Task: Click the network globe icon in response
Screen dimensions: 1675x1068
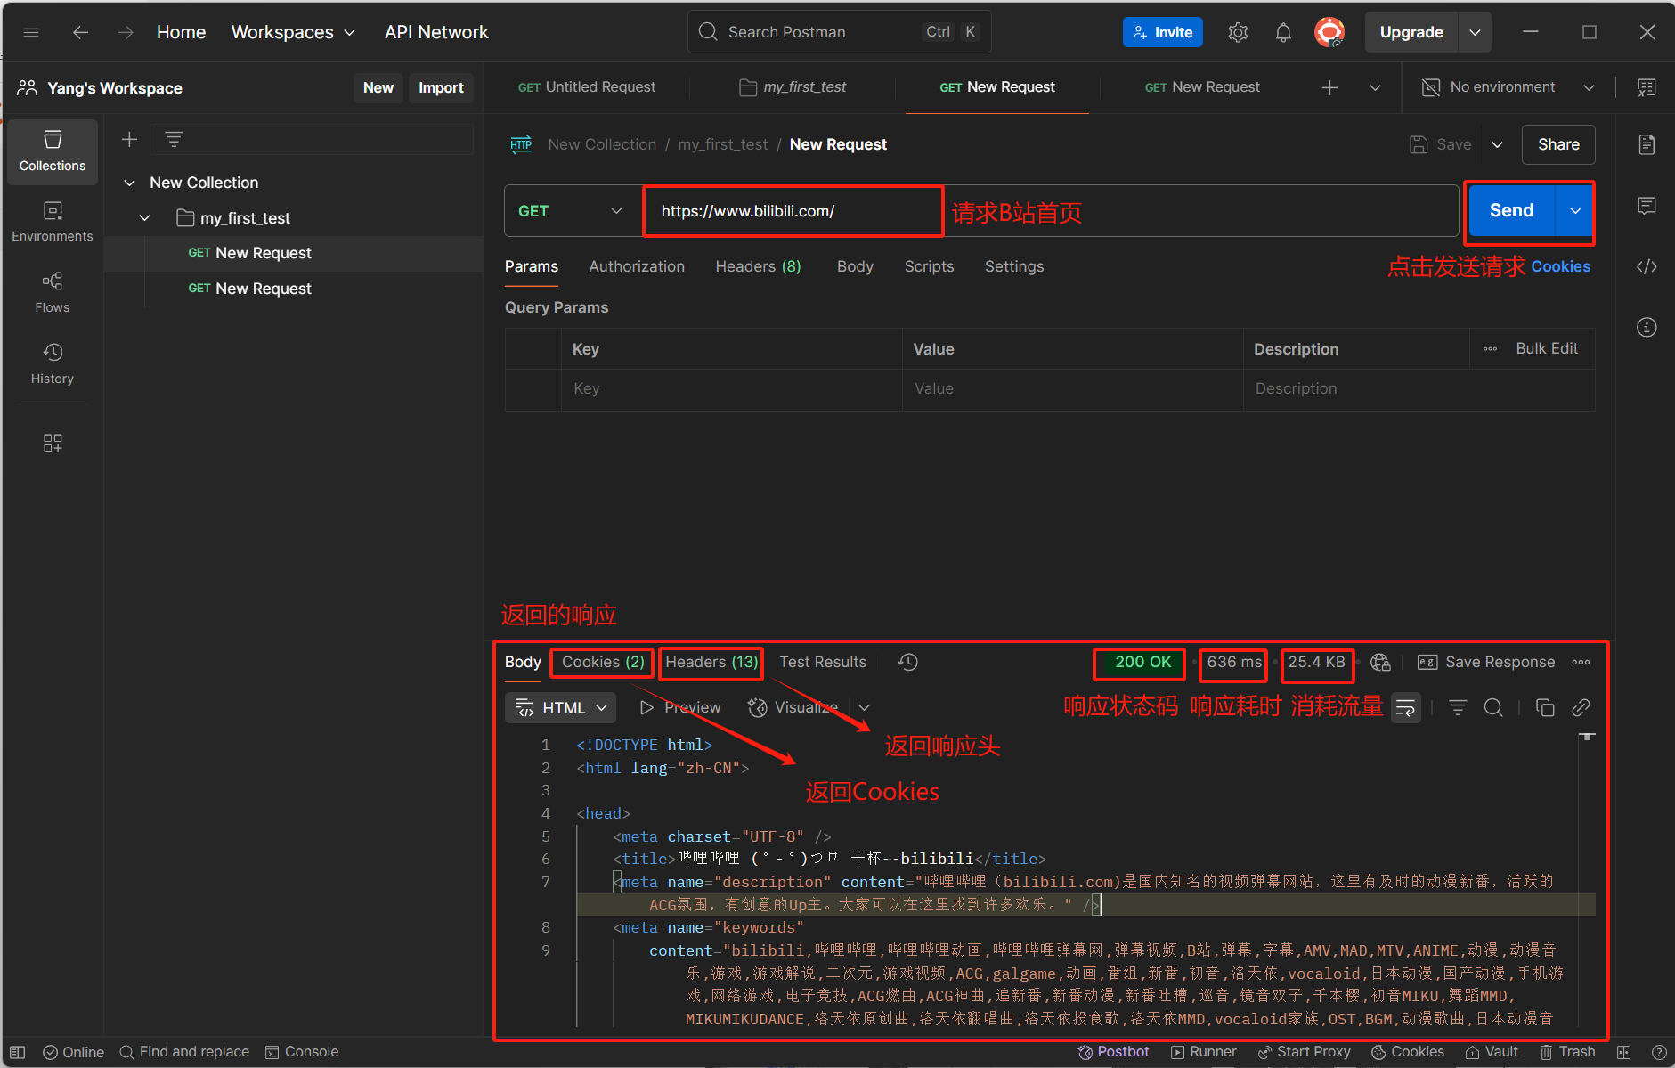Action: (x=1380, y=662)
